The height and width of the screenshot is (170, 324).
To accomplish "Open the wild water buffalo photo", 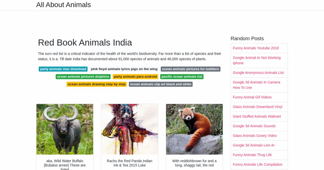I will pos(65,129).
